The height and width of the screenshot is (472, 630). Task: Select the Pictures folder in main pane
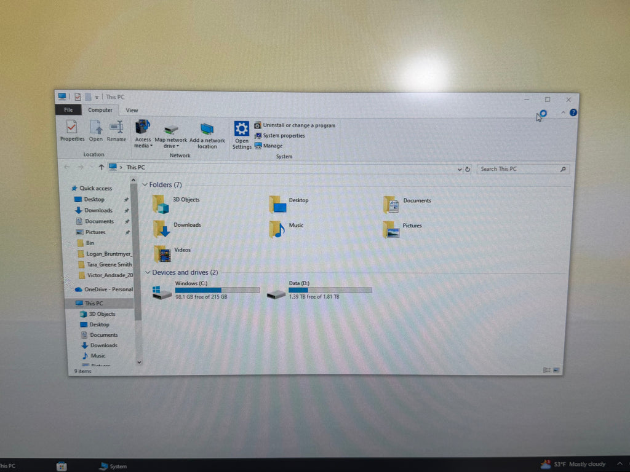pyautogui.click(x=402, y=230)
